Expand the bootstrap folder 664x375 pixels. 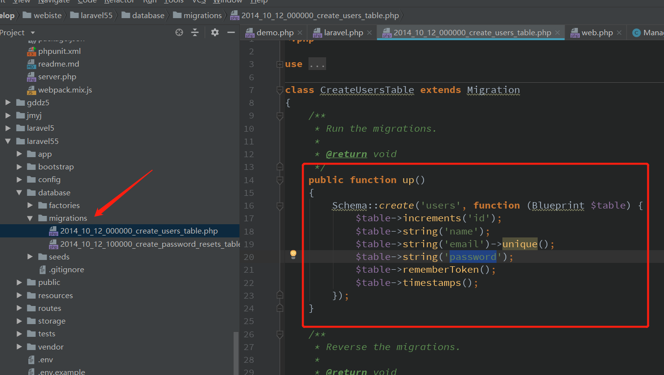click(x=19, y=167)
